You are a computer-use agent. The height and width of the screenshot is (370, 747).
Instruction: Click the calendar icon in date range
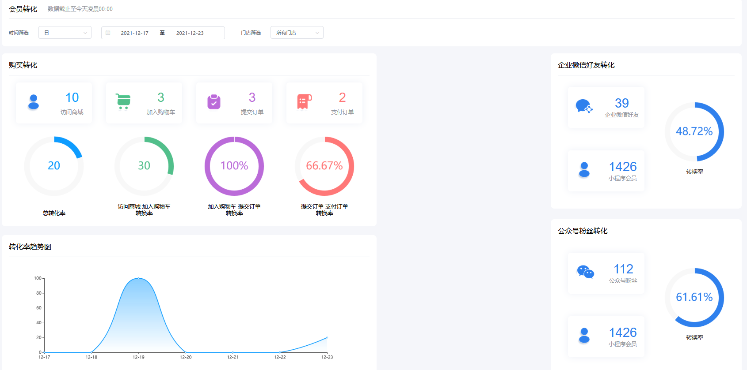pos(108,33)
